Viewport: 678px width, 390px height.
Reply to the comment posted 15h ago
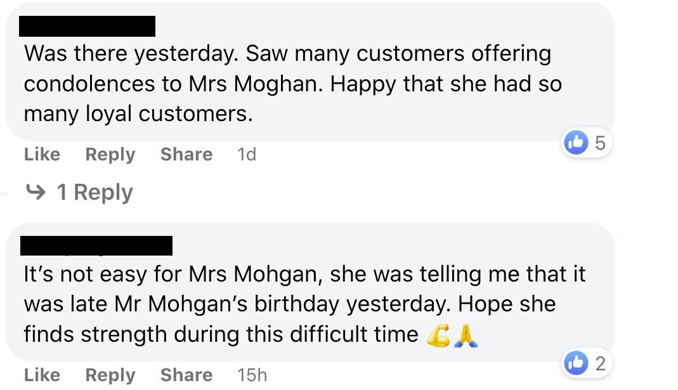tap(110, 375)
